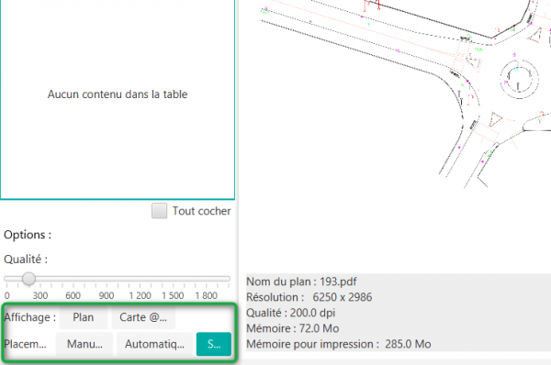Set quality slider to the 1 500 mark
This screenshot has width=551, height=365.
pos(173,279)
